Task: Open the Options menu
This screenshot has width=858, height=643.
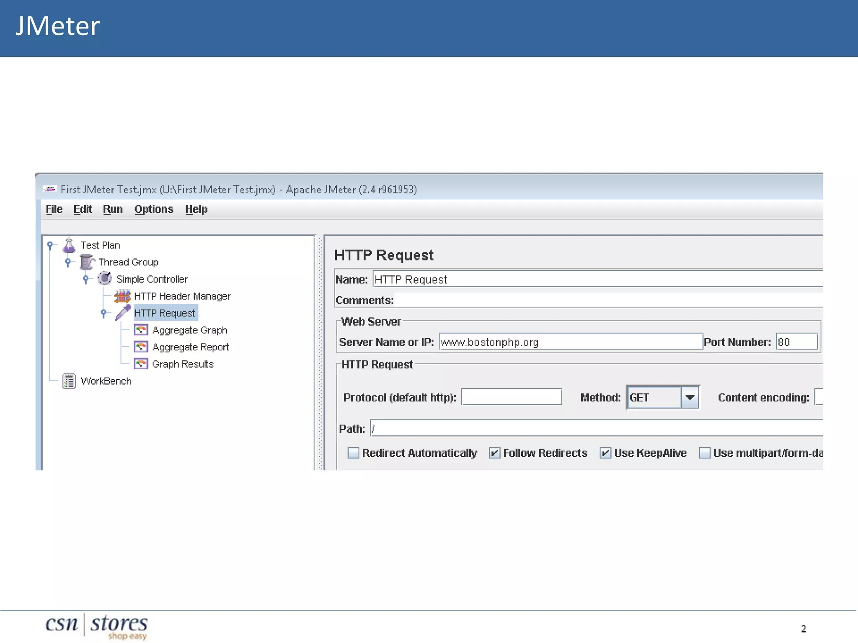Action: (x=153, y=209)
